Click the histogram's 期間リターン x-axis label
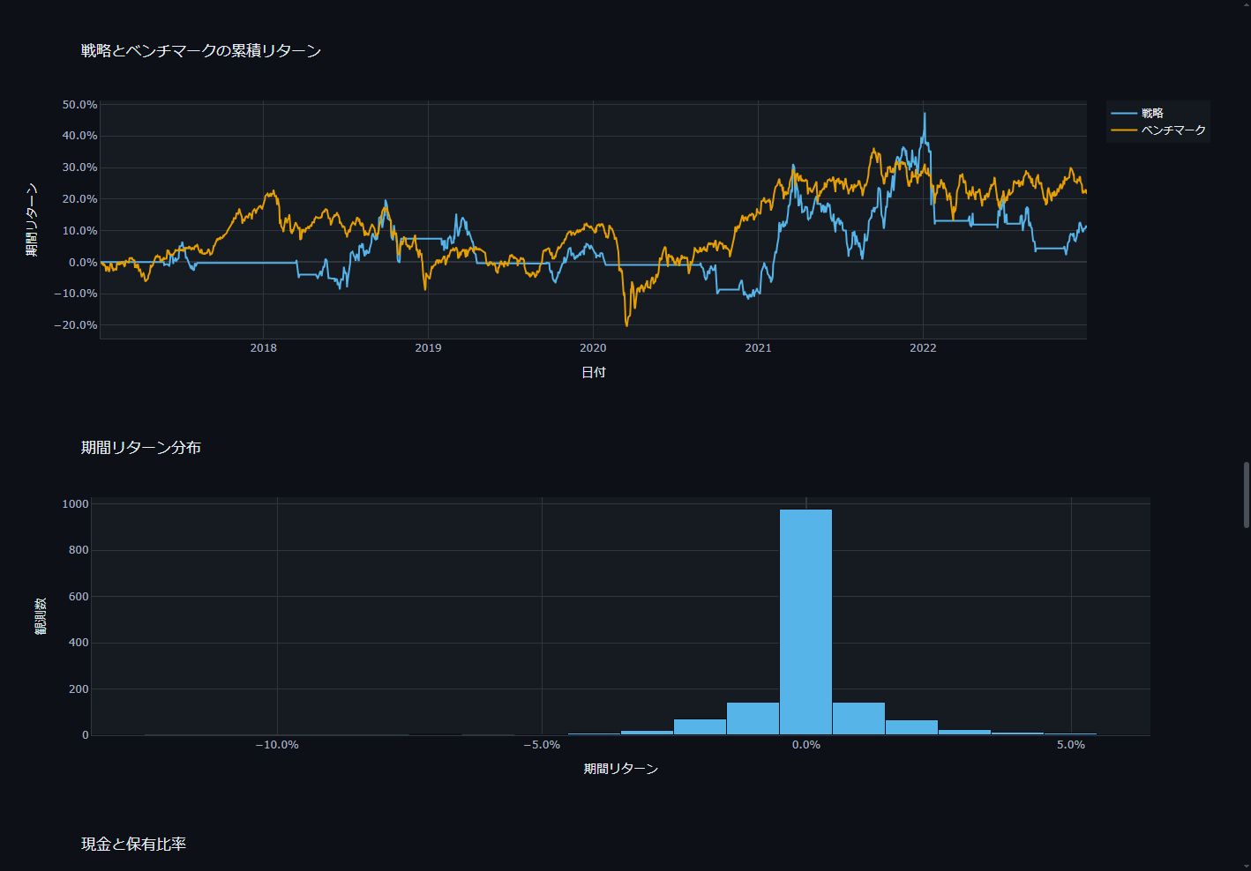1251x871 pixels. coord(621,769)
